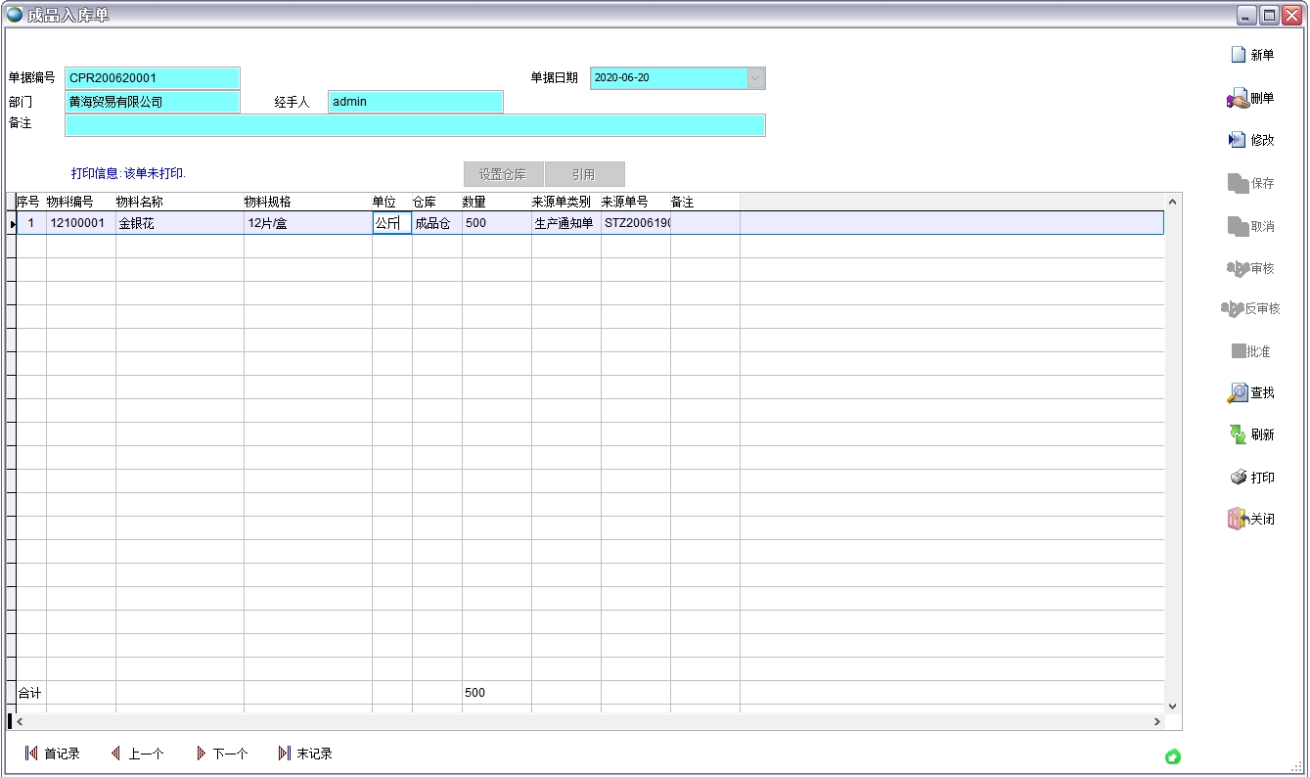This screenshot has height=777, width=1310.
Task: Click the 经手人 field containing admin
Action: click(415, 102)
